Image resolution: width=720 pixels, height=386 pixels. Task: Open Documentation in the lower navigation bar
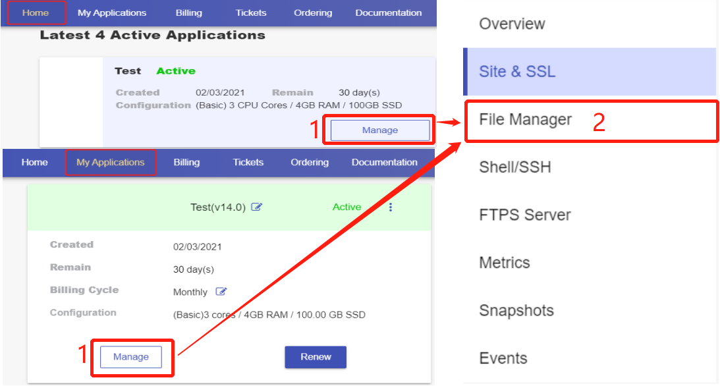click(384, 162)
